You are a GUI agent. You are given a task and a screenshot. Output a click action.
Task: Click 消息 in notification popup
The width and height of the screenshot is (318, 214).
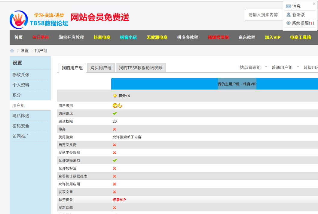(x=296, y=6)
